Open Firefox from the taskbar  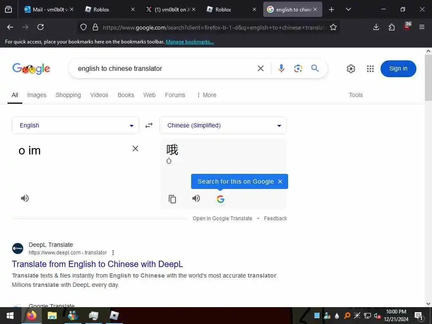tap(31, 316)
